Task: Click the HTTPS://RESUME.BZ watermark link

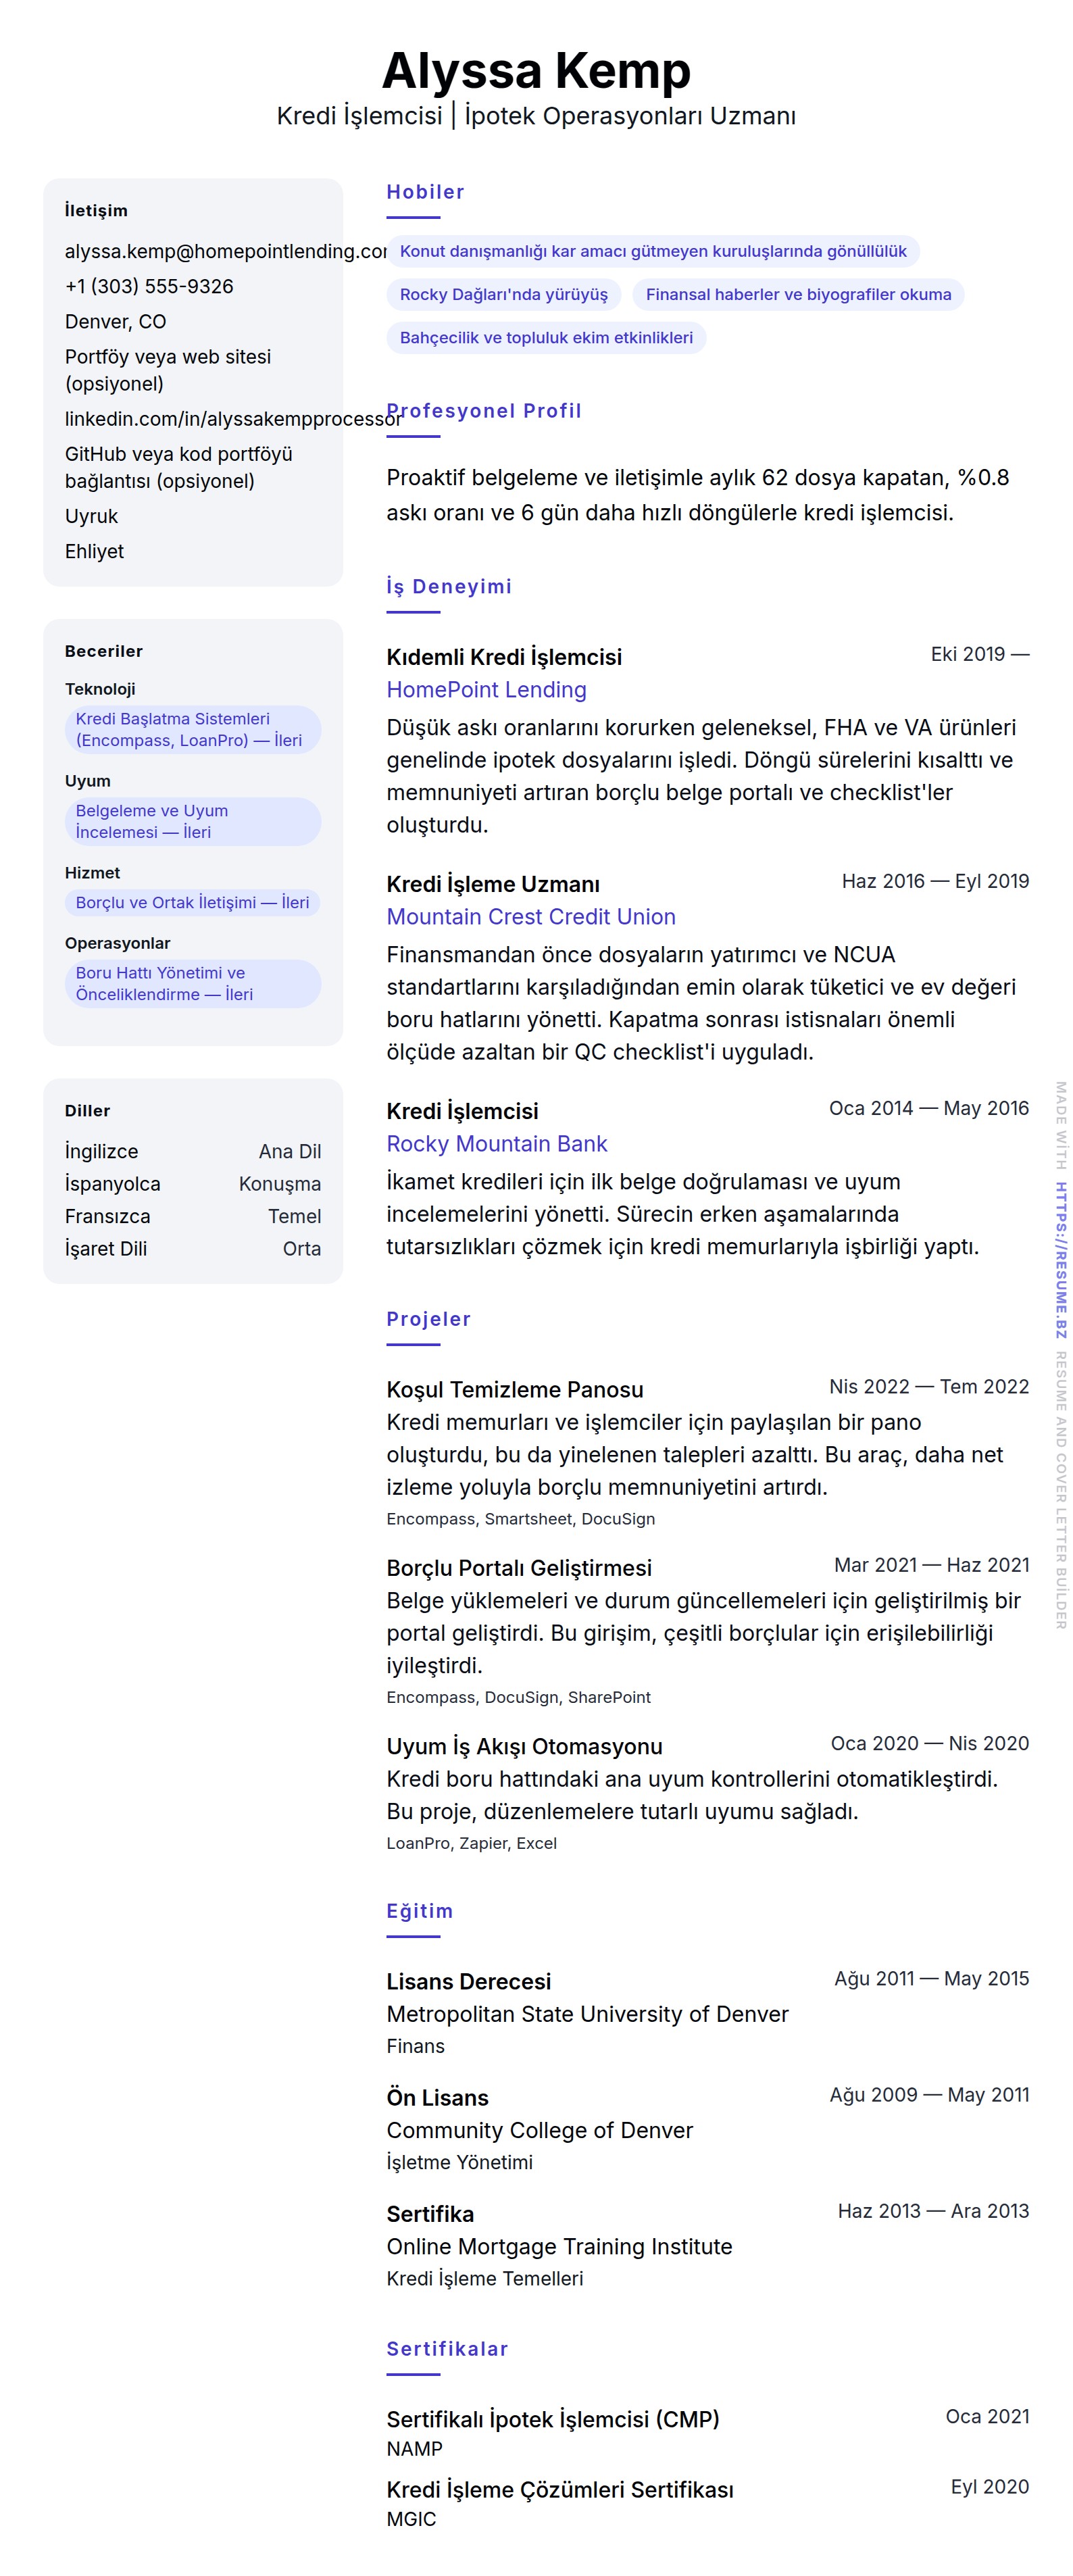Action: (1061, 1259)
